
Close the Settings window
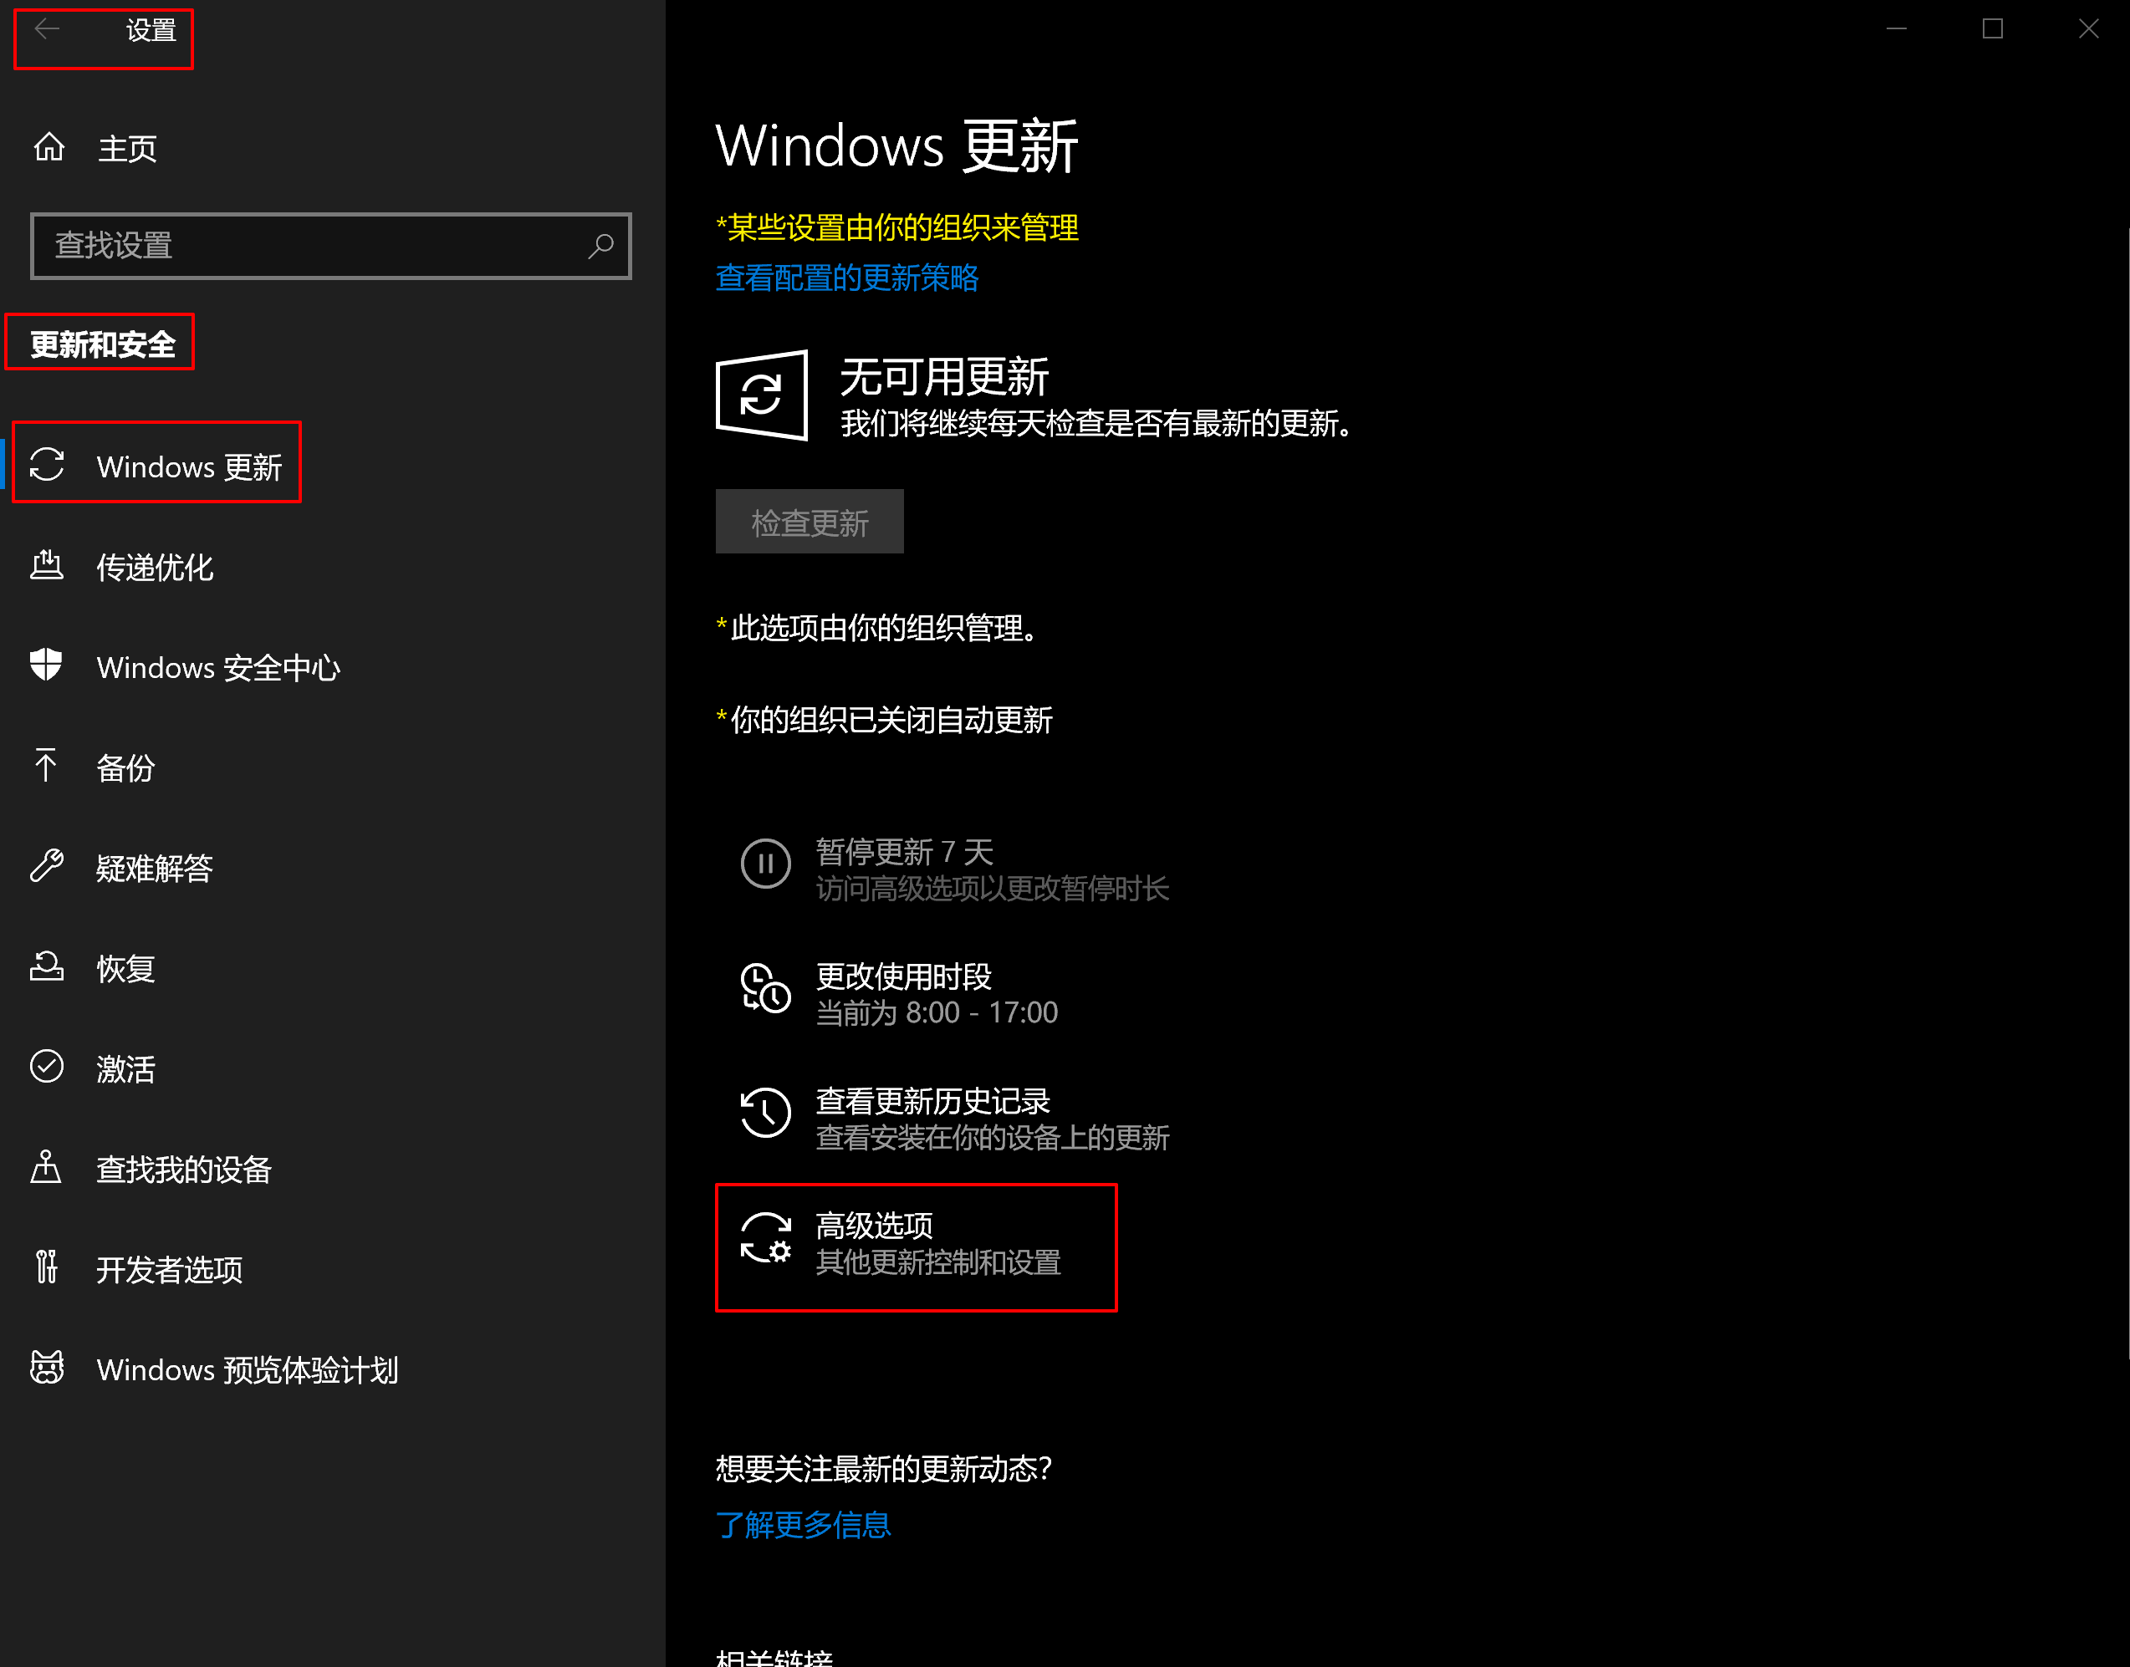(x=2087, y=29)
